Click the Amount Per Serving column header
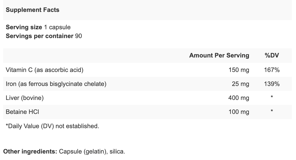 (x=219, y=55)
